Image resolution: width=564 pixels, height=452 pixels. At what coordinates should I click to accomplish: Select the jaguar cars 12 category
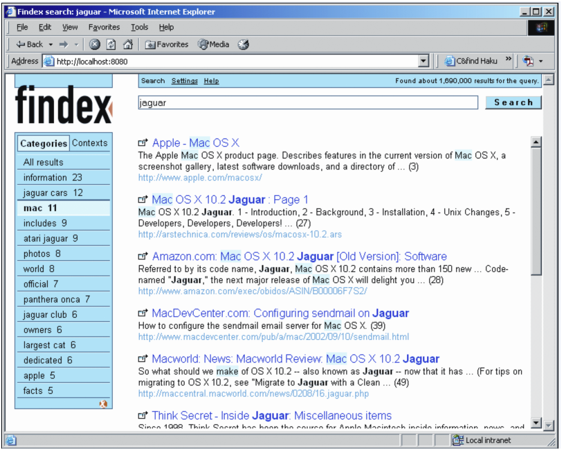[63, 193]
